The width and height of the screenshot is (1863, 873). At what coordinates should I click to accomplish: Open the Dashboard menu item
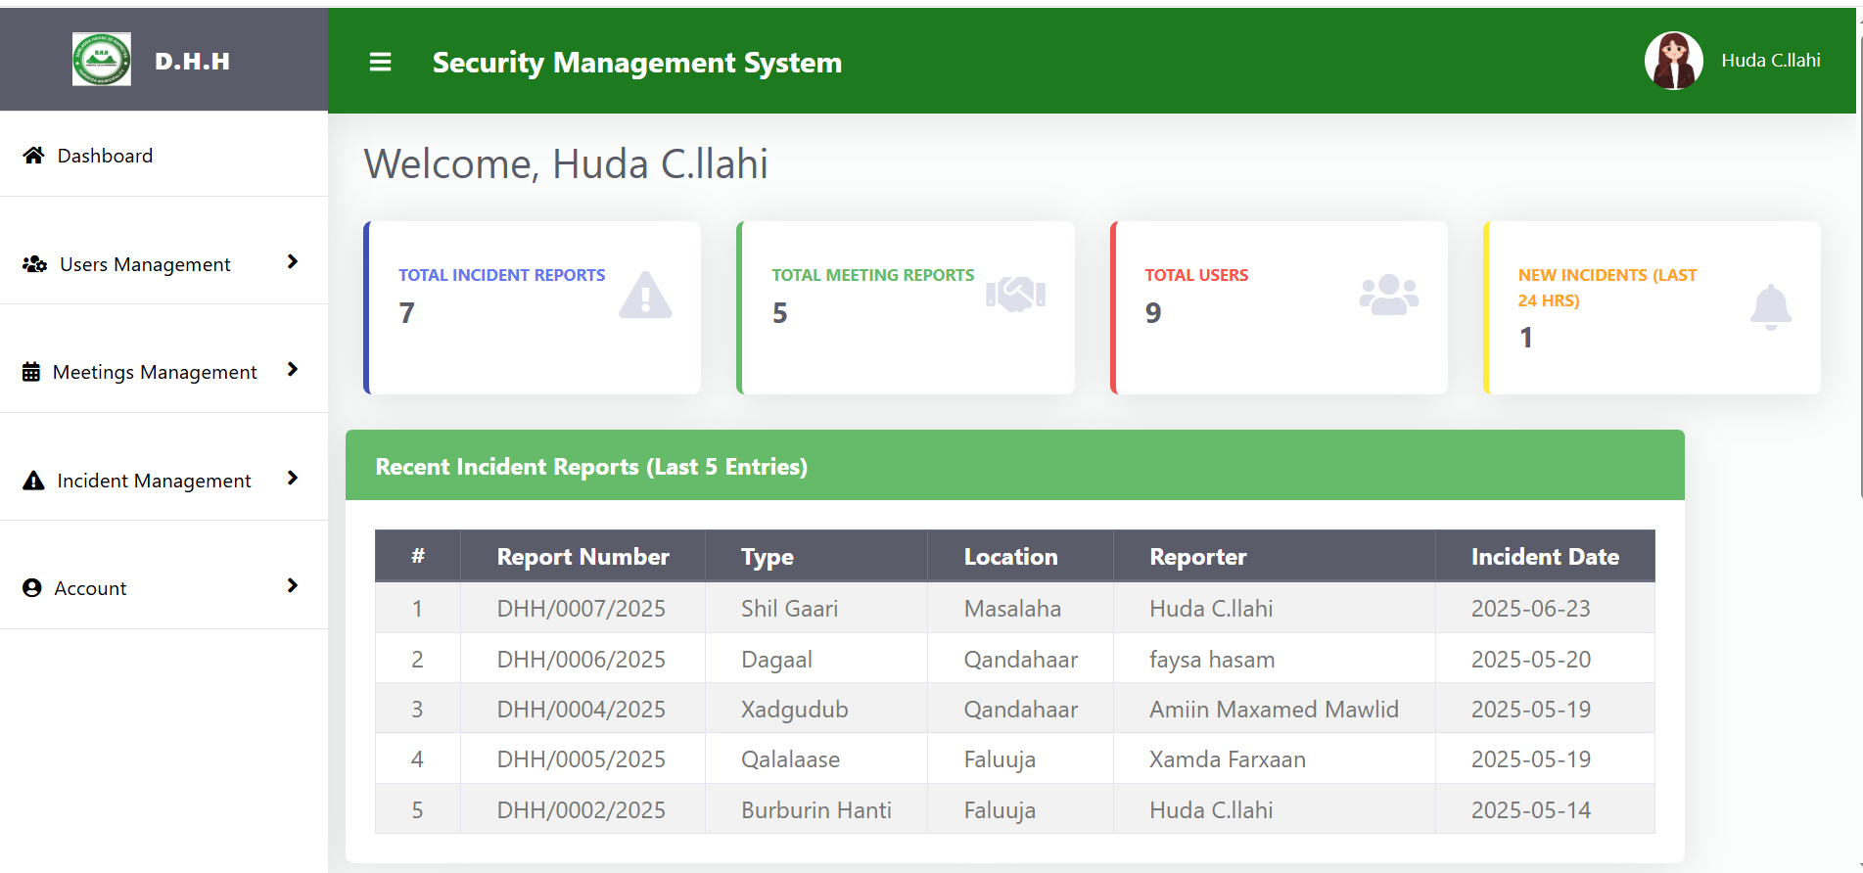pos(163,156)
